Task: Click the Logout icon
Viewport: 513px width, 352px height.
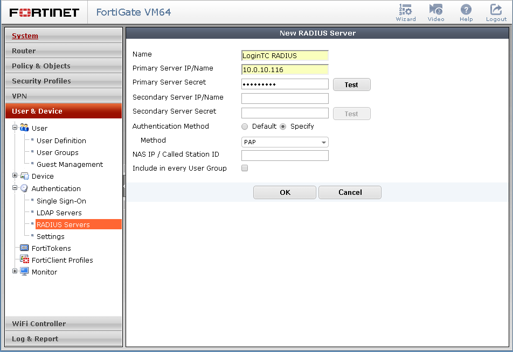Action: click(496, 10)
